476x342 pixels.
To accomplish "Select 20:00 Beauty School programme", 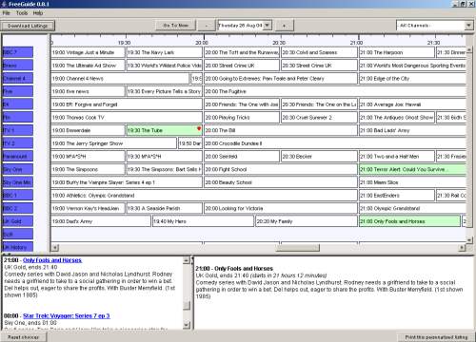I will coord(281,182).
